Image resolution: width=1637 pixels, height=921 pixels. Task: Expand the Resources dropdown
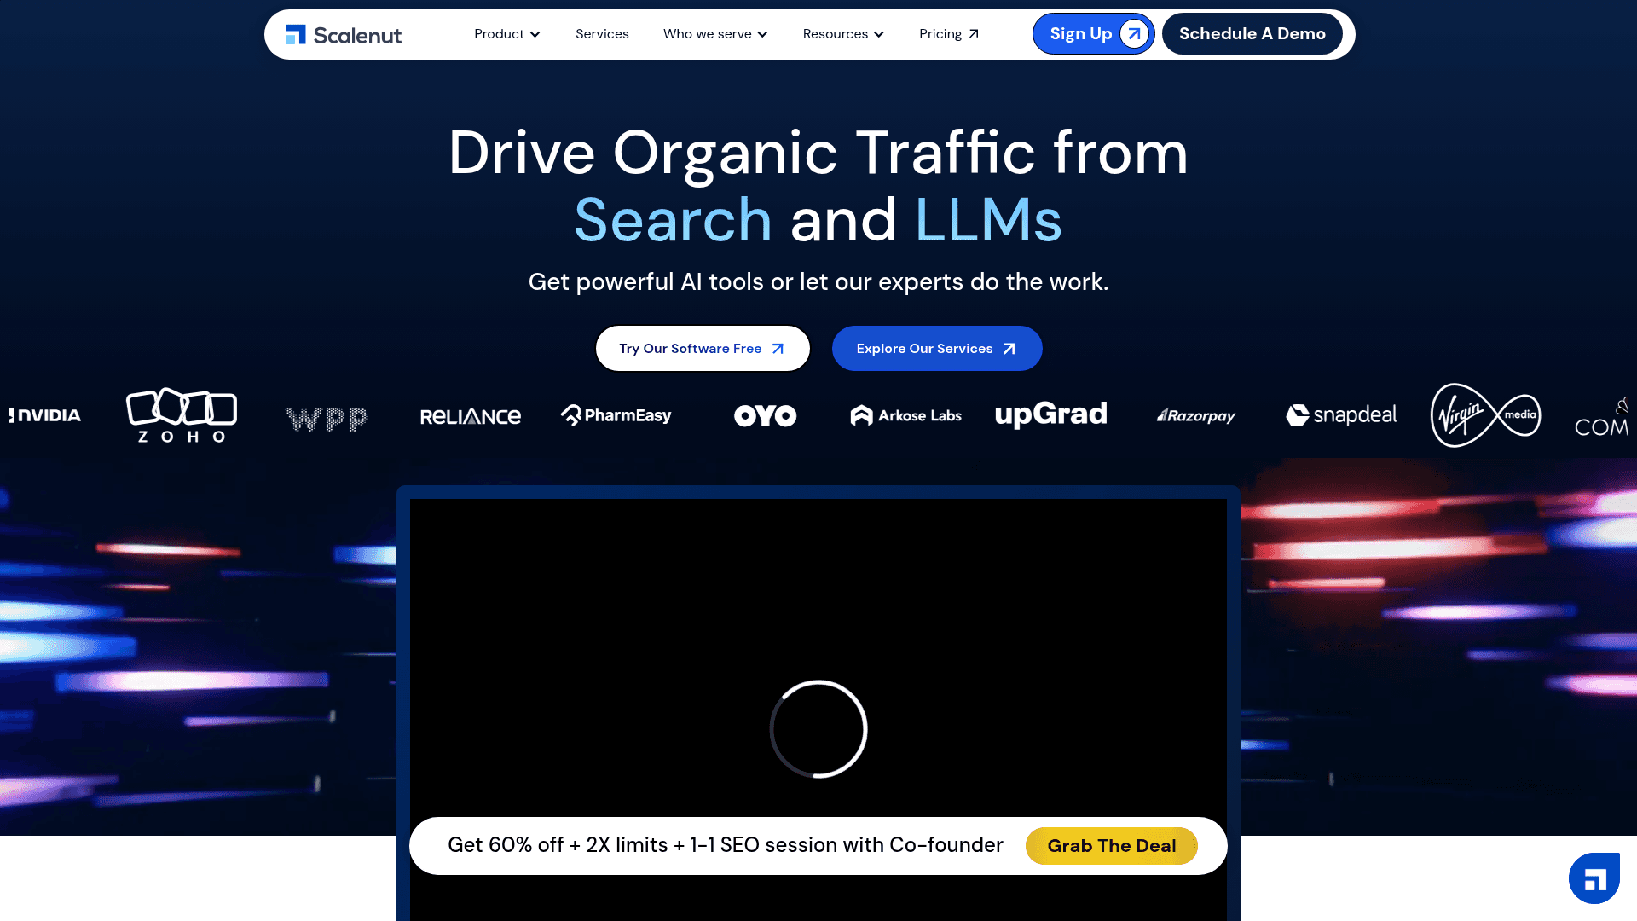(x=843, y=34)
